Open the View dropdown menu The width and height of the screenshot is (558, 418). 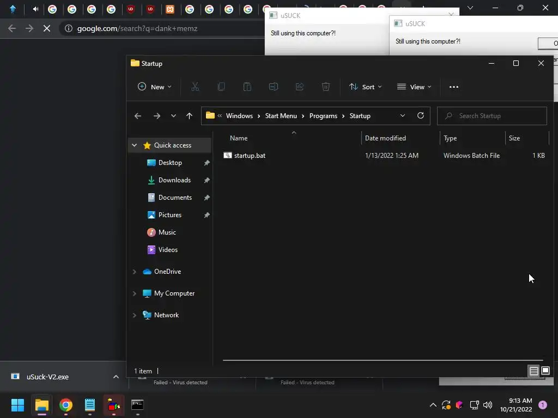click(414, 87)
